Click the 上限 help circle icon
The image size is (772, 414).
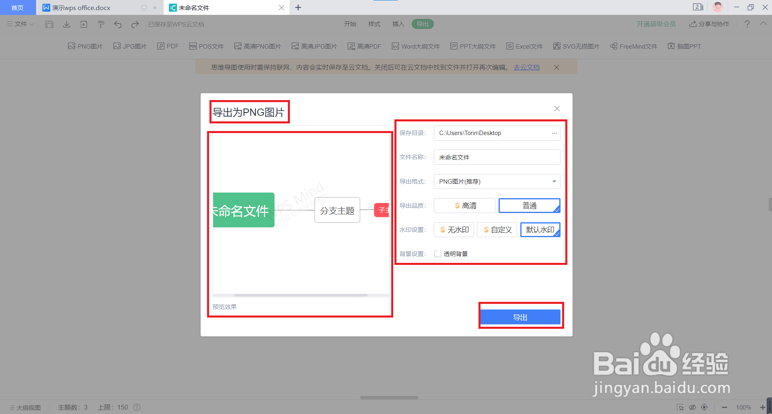tap(137, 407)
